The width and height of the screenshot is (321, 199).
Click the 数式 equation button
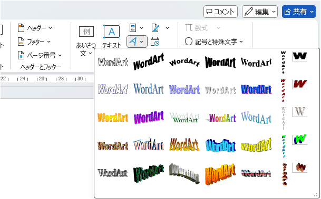tap(202, 28)
